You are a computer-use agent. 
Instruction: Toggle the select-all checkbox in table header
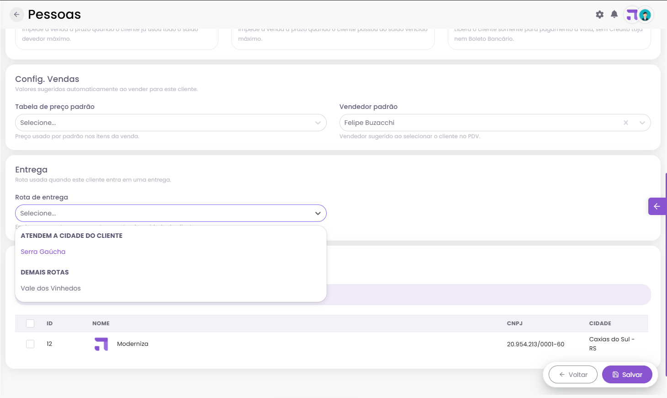tap(30, 323)
